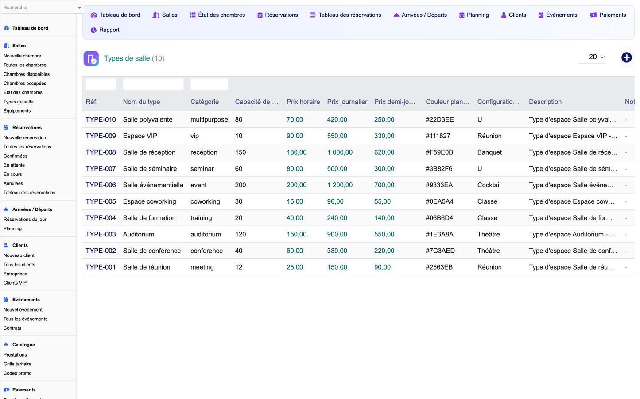This screenshot has width=640, height=399.
Task: Click the purple Types de salle header icon
Action: click(91, 59)
